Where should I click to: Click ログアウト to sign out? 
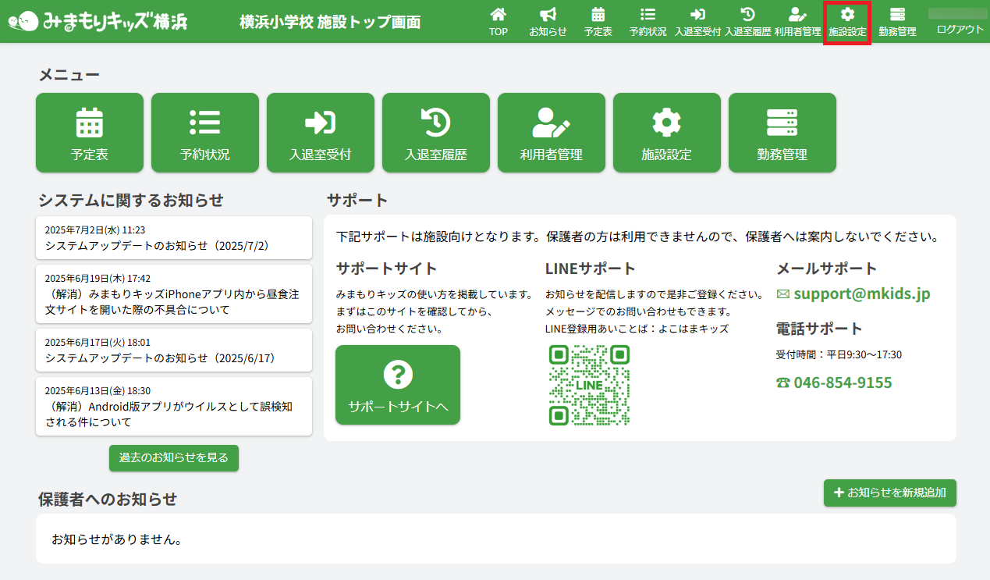click(960, 29)
